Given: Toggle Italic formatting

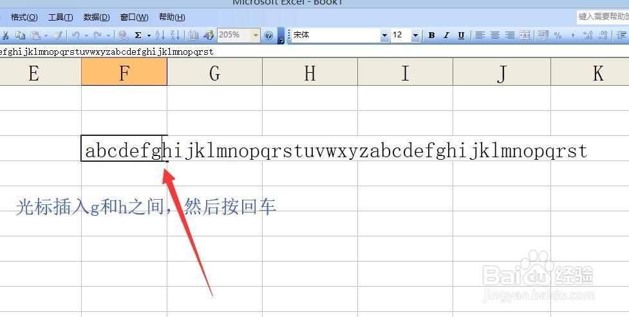Looking at the screenshot, I should tap(446, 35).
